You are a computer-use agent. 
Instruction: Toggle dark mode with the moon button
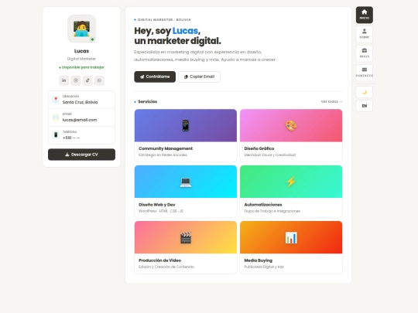click(x=365, y=92)
